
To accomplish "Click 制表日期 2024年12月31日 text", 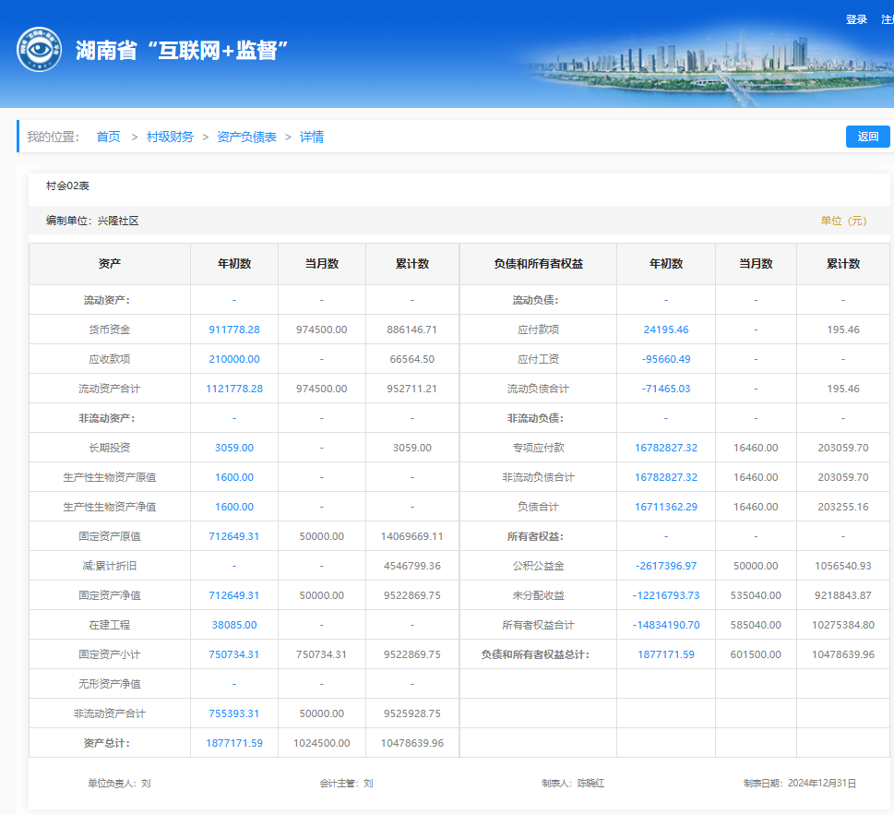I will pos(800,783).
